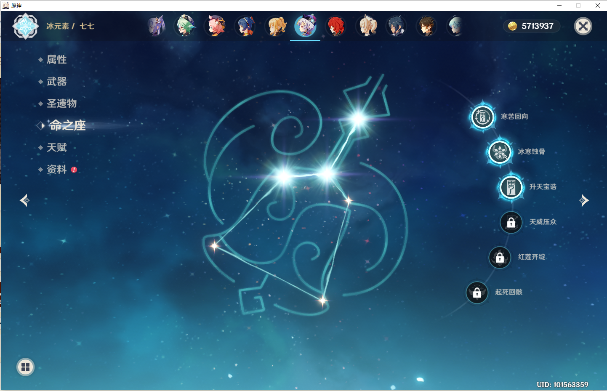Click the 5713937 mora amount

tap(538, 26)
